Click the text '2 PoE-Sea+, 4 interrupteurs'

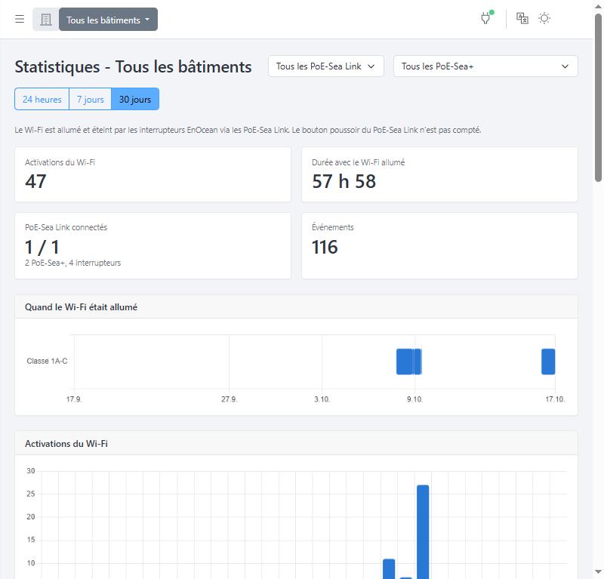click(72, 263)
